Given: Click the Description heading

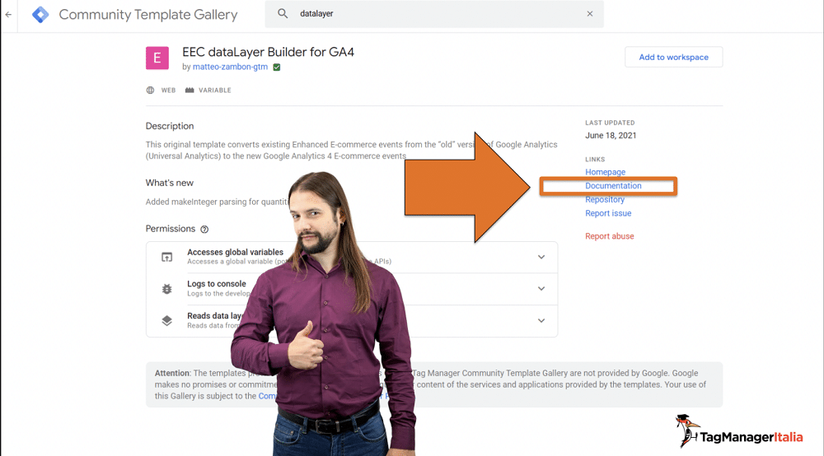Looking at the screenshot, I should [x=170, y=126].
